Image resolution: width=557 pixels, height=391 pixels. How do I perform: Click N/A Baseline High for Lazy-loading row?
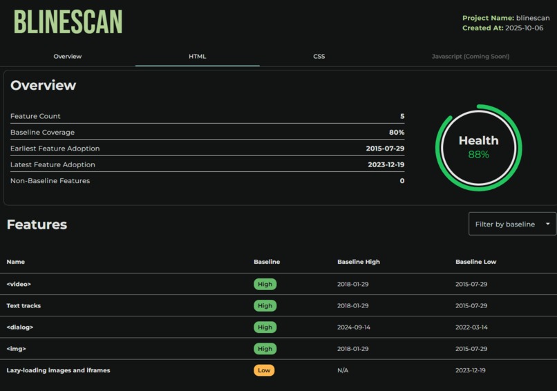coord(343,370)
